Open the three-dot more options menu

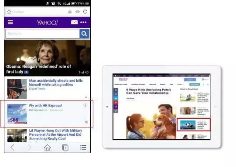(x=83, y=22)
